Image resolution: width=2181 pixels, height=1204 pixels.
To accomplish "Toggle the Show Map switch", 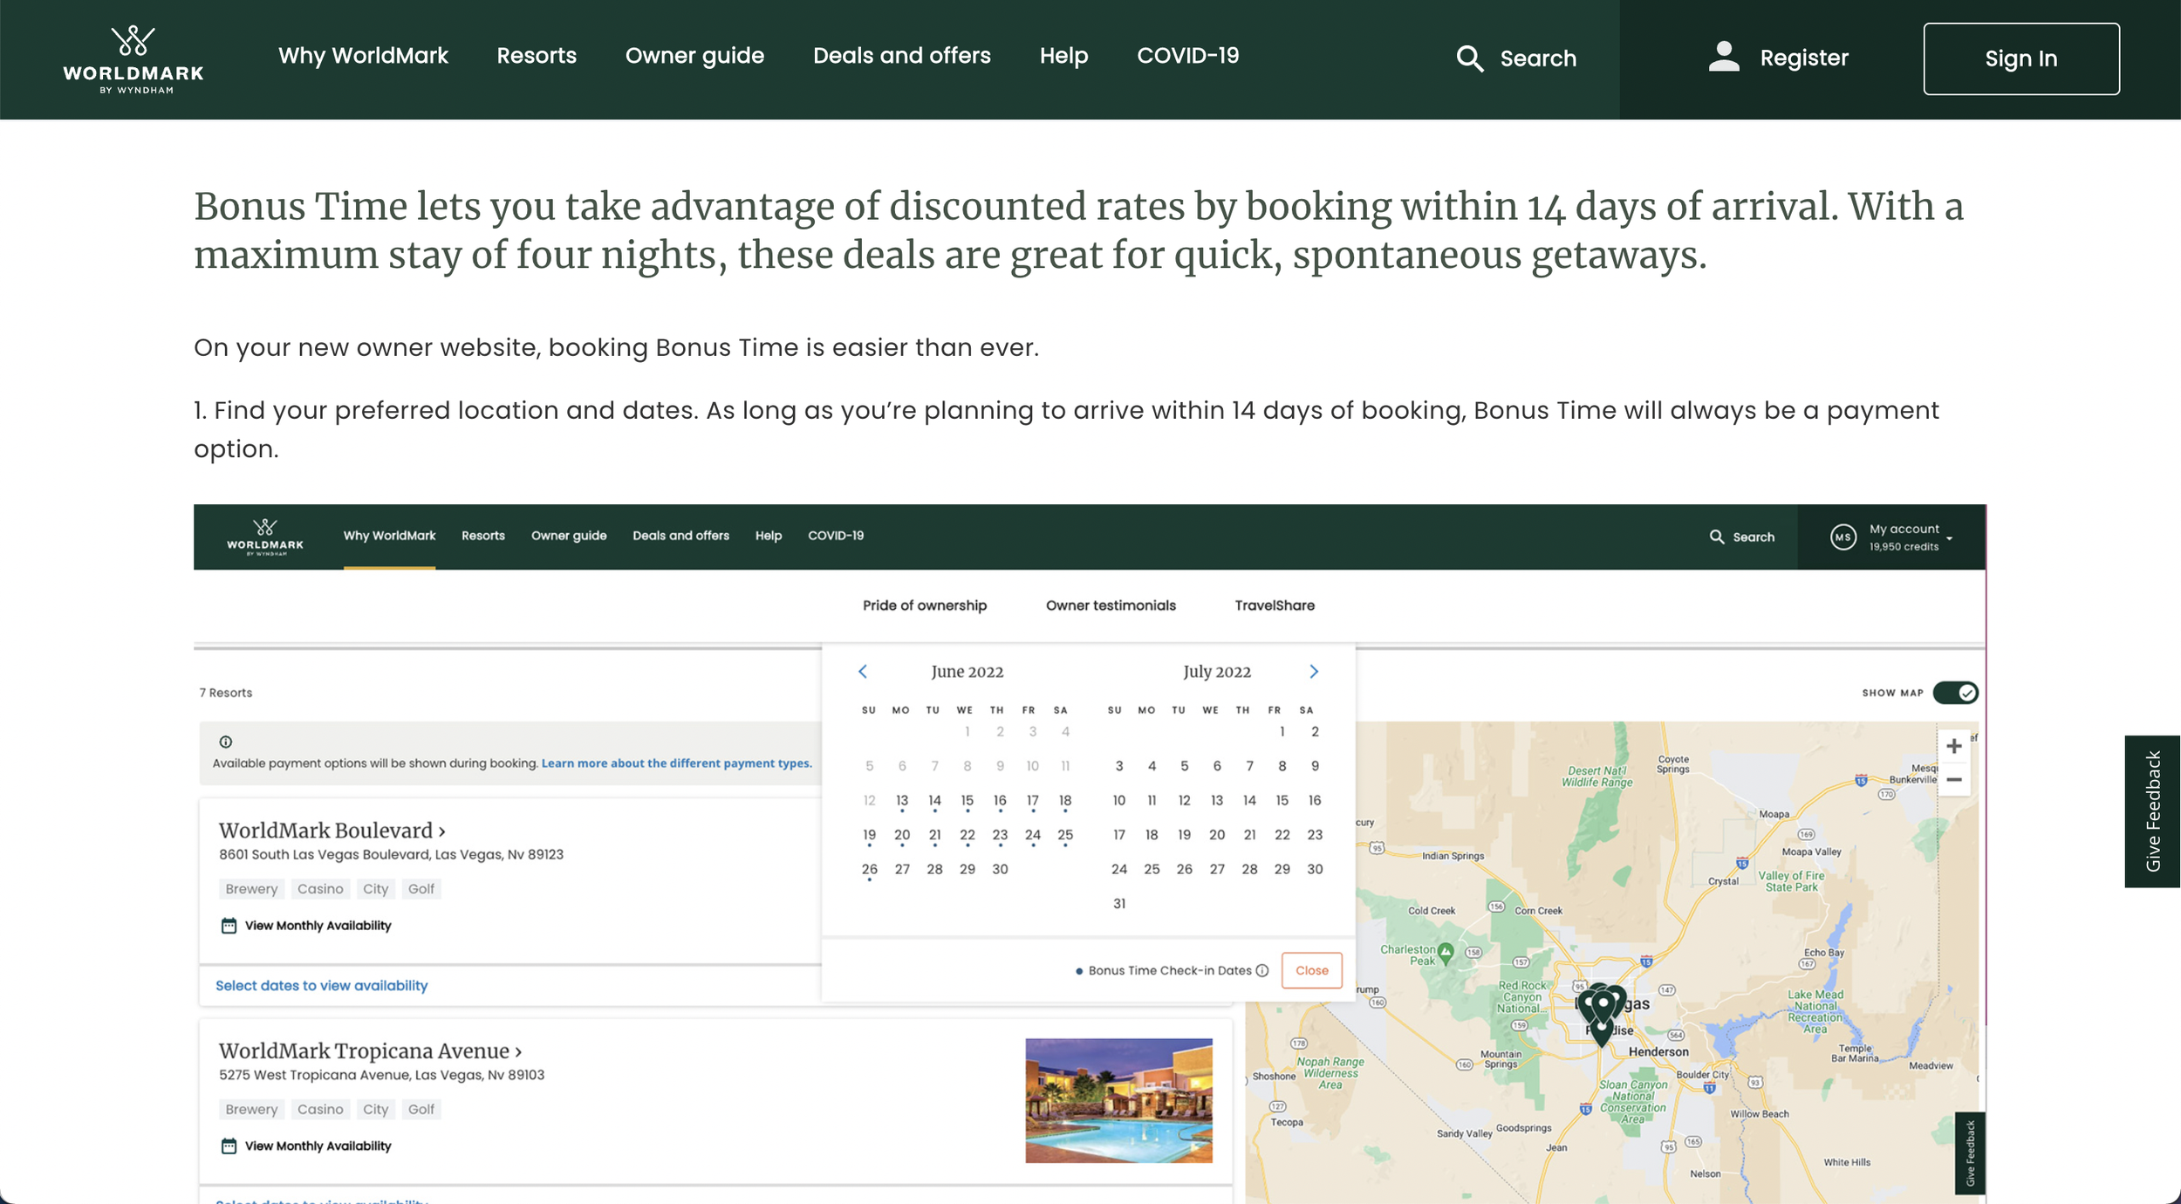I will coord(1955,693).
